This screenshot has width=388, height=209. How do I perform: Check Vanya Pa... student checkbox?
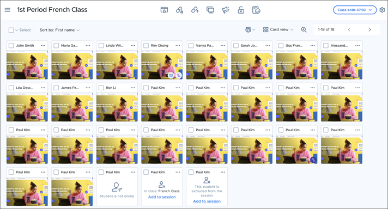pyautogui.click(x=191, y=46)
